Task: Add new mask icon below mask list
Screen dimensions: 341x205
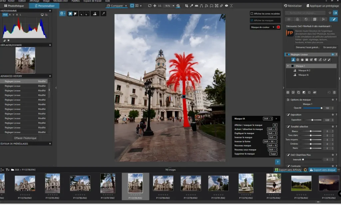Action: (x=288, y=92)
